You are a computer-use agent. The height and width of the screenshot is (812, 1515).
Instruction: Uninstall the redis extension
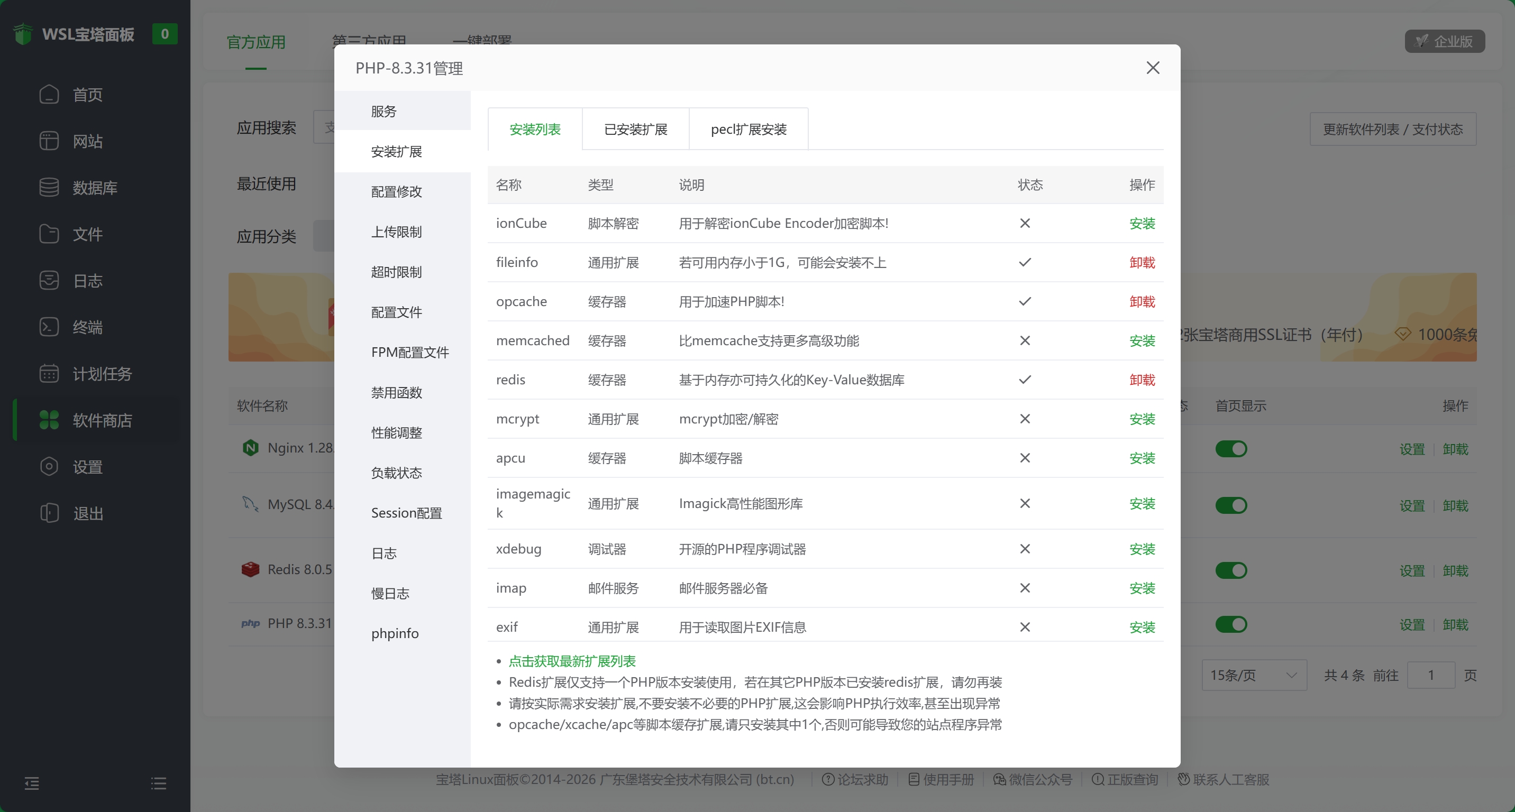pos(1142,380)
